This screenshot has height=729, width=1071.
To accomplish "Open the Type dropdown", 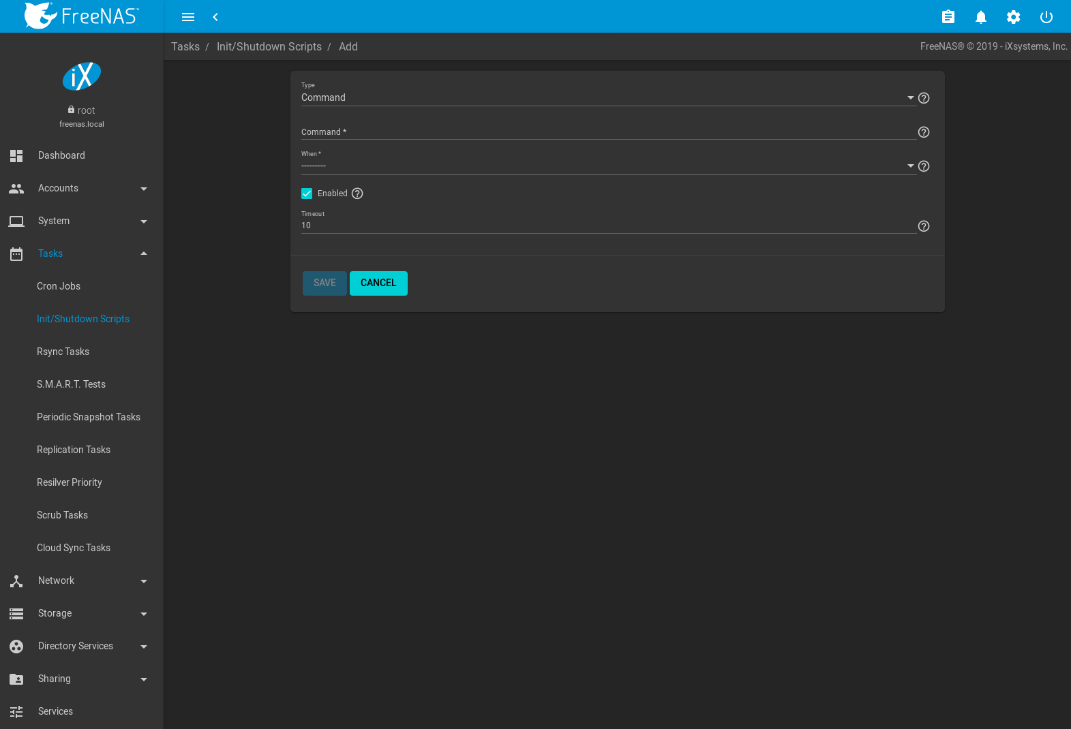I will pos(608,97).
